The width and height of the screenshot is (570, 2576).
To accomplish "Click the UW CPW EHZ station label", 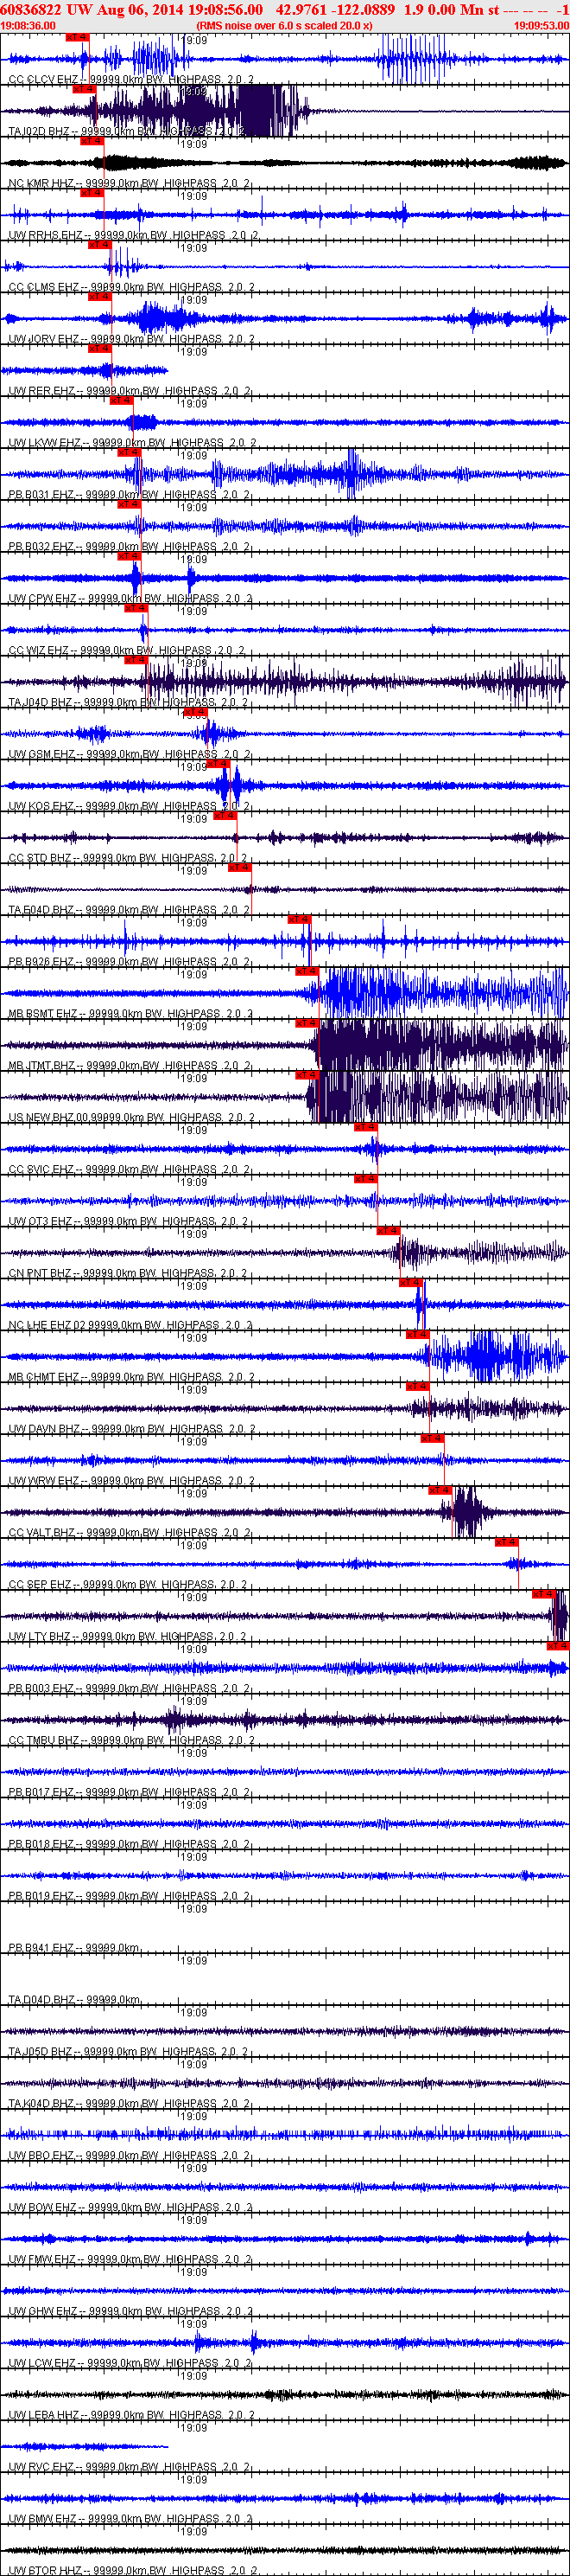I will [x=130, y=599].
